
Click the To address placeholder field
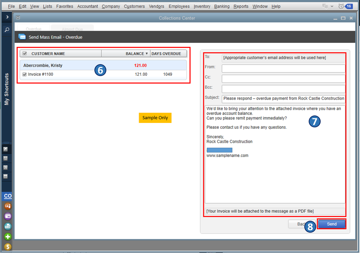[283, 58]
